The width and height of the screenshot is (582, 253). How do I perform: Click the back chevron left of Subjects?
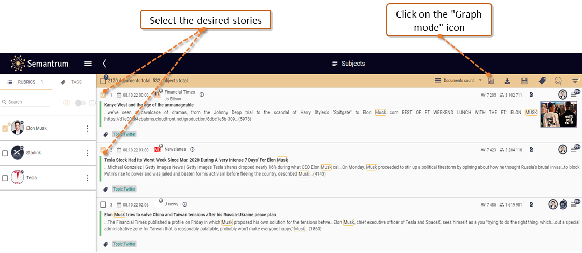tap(104, 63)
